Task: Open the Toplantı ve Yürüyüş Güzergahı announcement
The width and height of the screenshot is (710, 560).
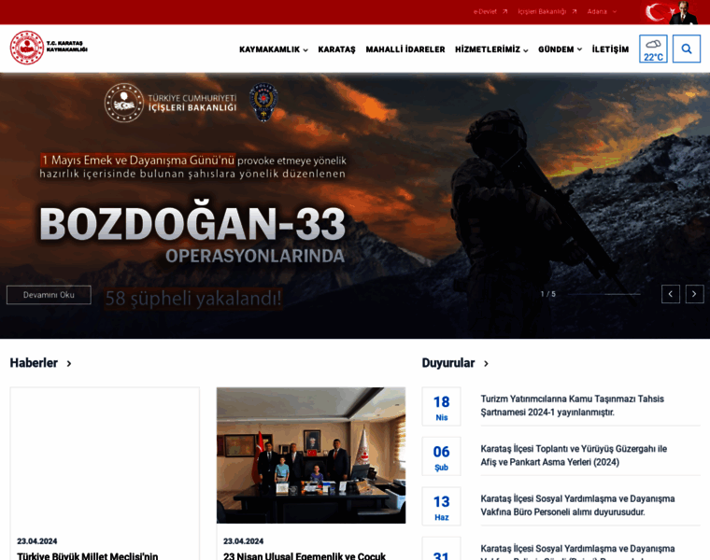Action: pos(574,455)
